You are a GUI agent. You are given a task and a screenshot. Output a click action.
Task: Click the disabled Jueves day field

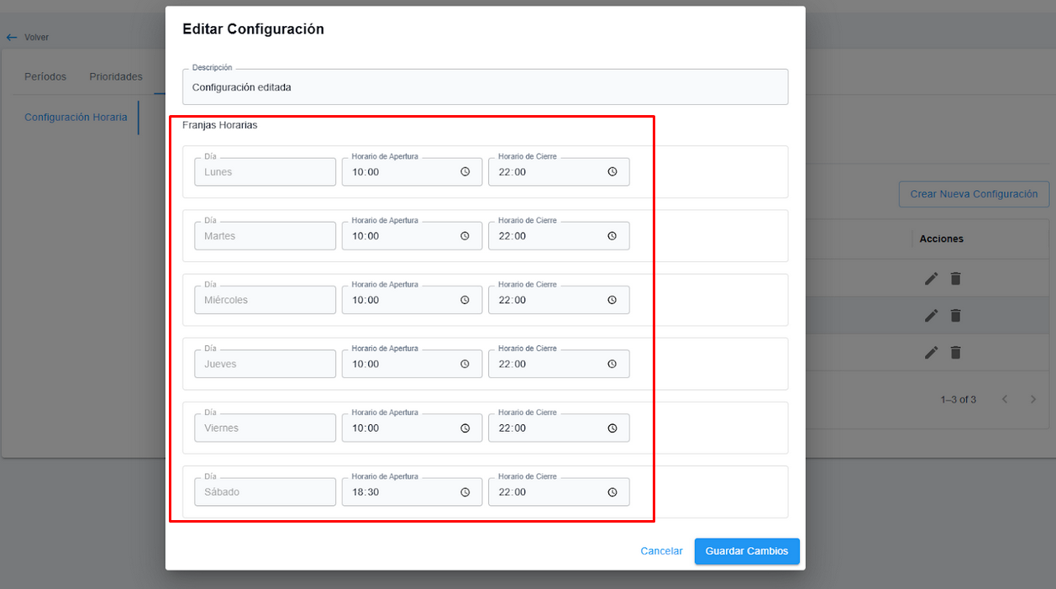[x=265, y=364]
